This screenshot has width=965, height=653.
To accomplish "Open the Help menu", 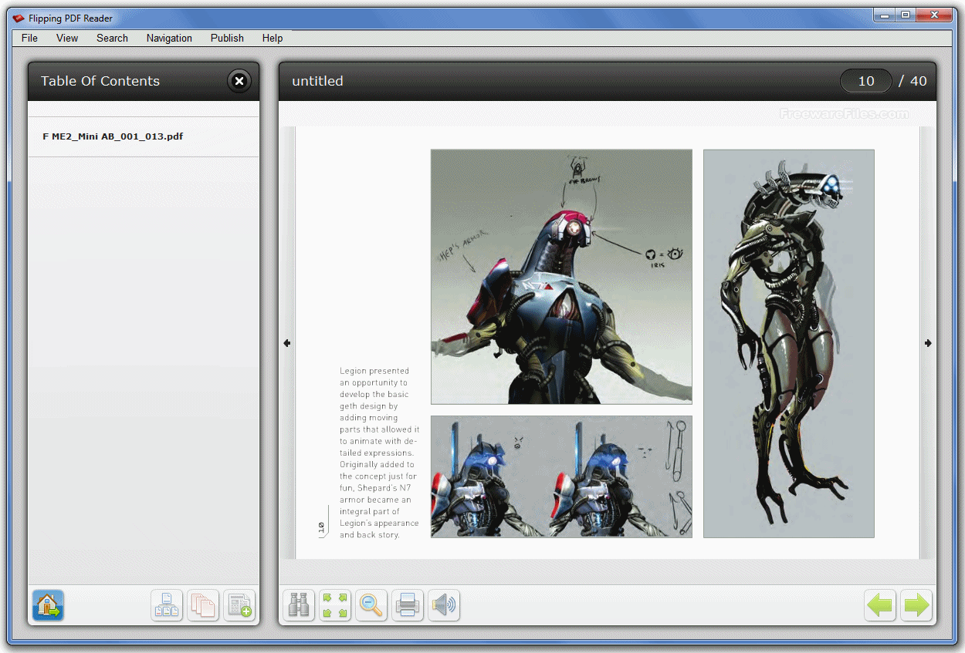I will [272, 38].
